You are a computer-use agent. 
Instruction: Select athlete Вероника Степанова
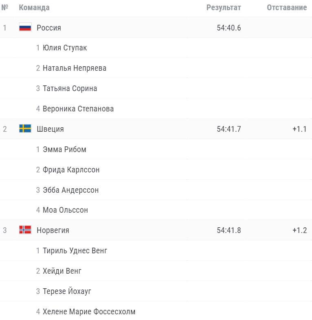pyautogui.click(x=78, y=109)
